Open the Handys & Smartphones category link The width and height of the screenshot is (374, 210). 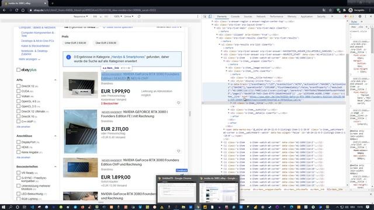[128, 57]
